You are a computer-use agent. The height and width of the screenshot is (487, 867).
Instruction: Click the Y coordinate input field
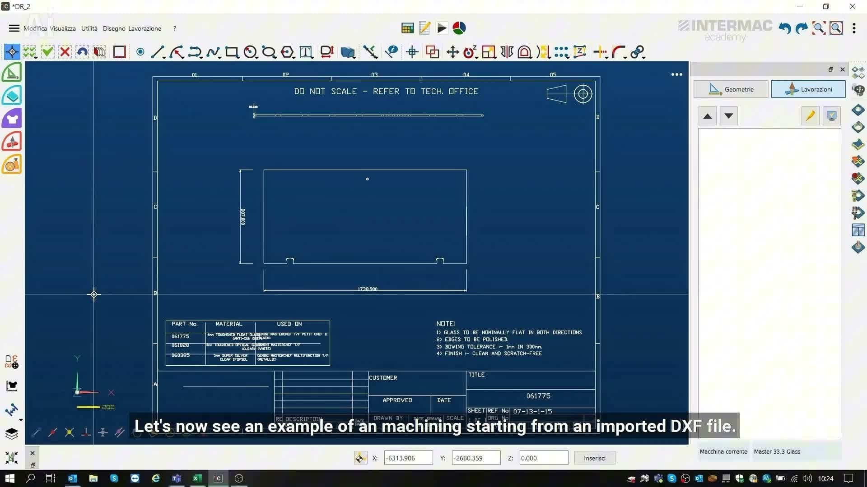click(x=476, y=458)
